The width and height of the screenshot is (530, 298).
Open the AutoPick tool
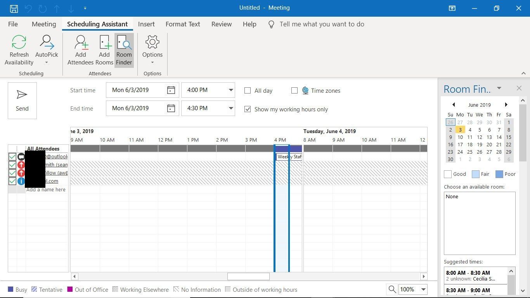(47, 50)
